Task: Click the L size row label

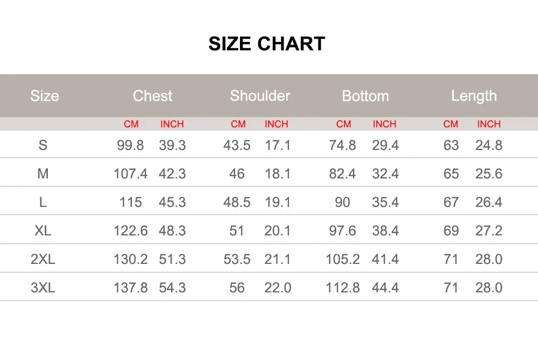Action: tap(43, 202)
